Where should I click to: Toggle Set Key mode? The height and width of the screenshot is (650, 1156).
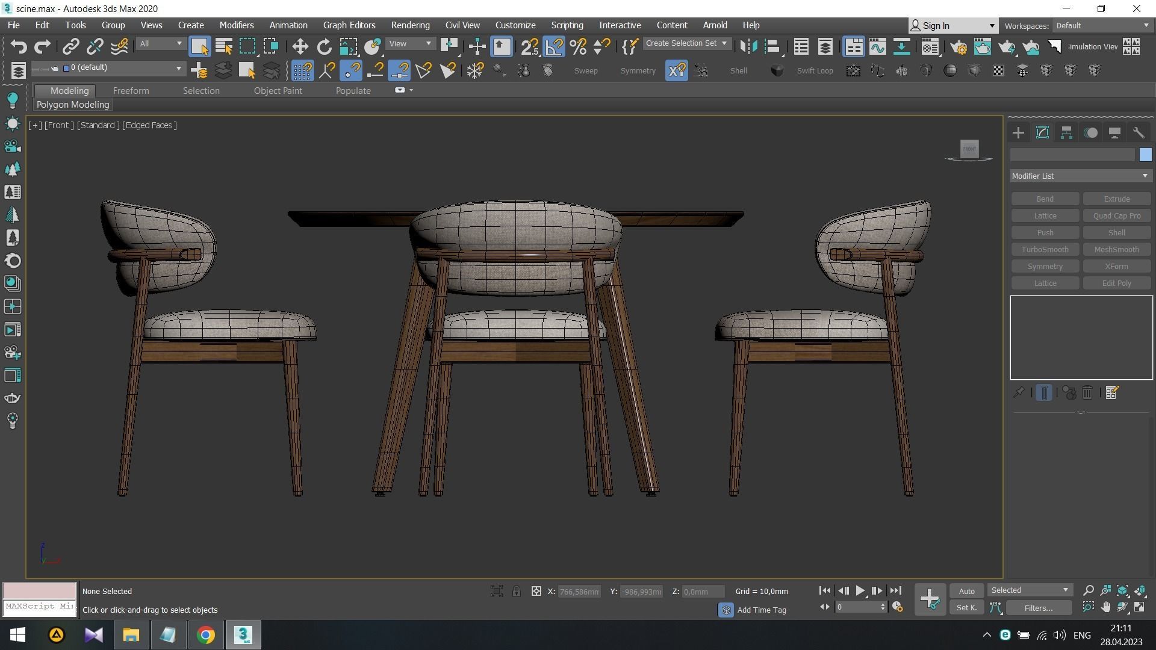[x=966, y=608]
